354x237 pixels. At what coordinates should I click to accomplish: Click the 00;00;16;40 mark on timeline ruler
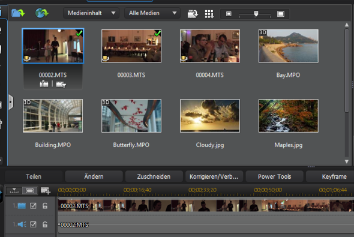[137, 190]
